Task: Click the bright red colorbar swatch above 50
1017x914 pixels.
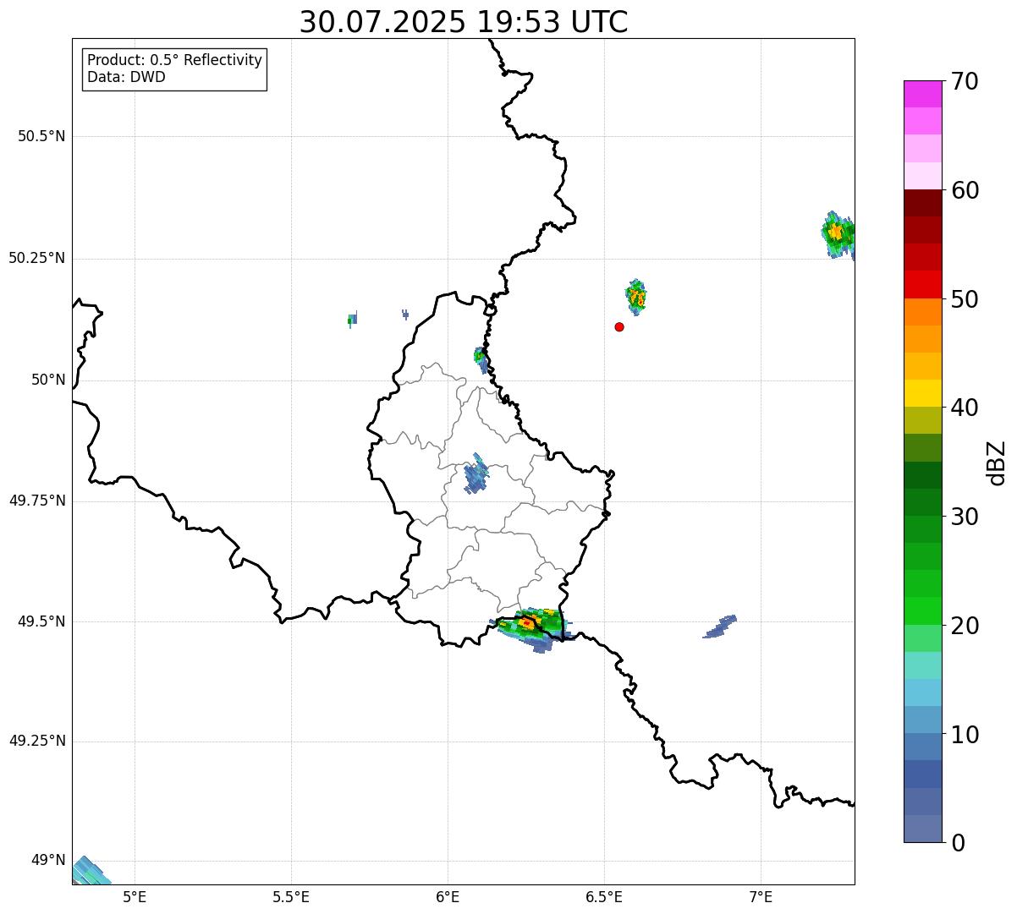Action: point(922,284)
